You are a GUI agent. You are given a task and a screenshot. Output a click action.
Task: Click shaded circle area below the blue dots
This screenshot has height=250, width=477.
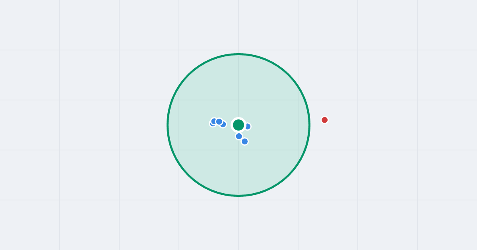click(238, 171)
